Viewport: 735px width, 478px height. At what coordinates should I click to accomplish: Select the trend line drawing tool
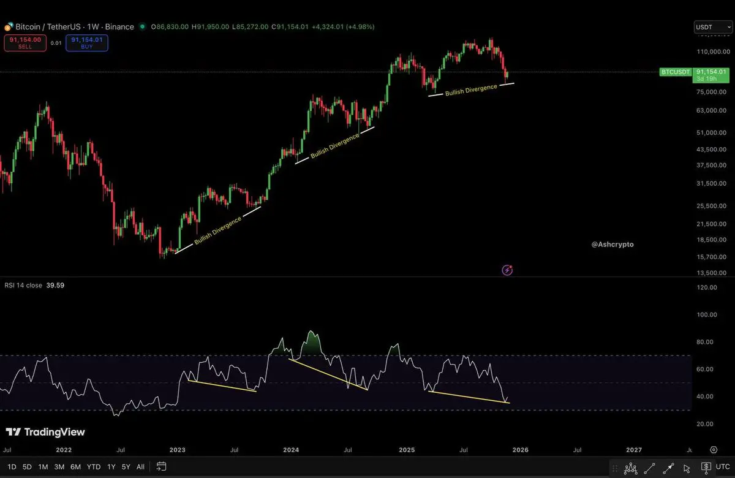click(x=649, y=468)
